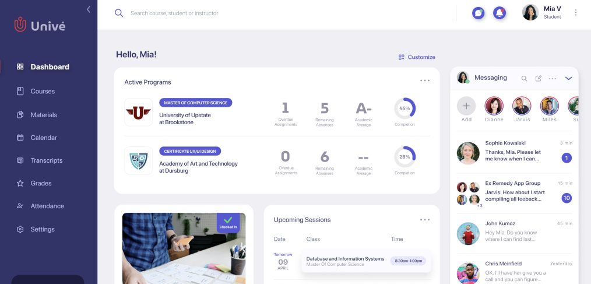591x284 pixels.
Task: Select Dianne's contact avatar
Action: 494,106
